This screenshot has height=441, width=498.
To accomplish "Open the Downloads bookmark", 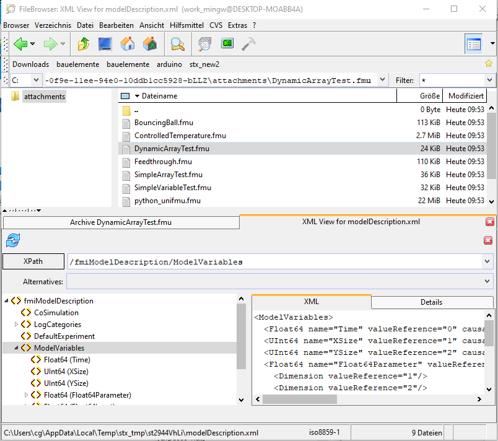I will (30, 64).
